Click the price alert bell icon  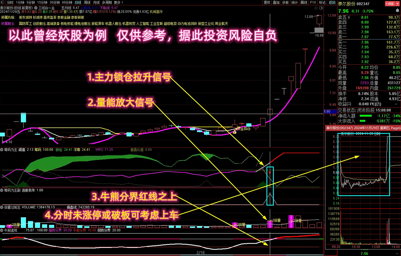[397, 11]
